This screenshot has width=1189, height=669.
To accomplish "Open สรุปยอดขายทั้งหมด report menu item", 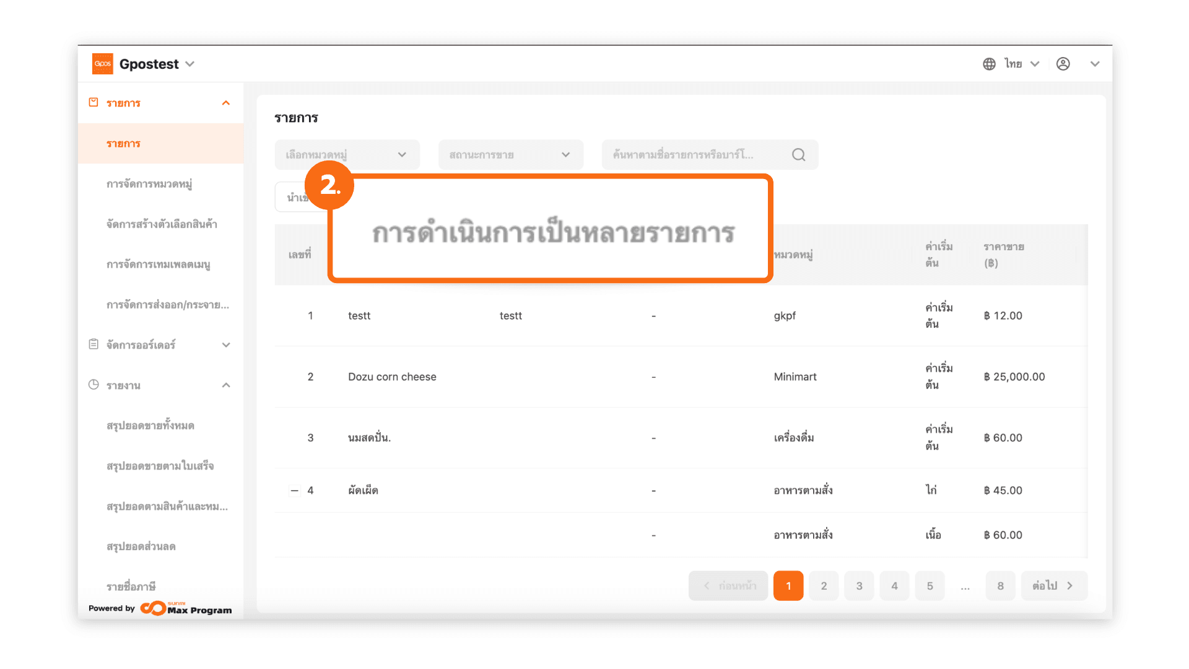I will 150,426.
